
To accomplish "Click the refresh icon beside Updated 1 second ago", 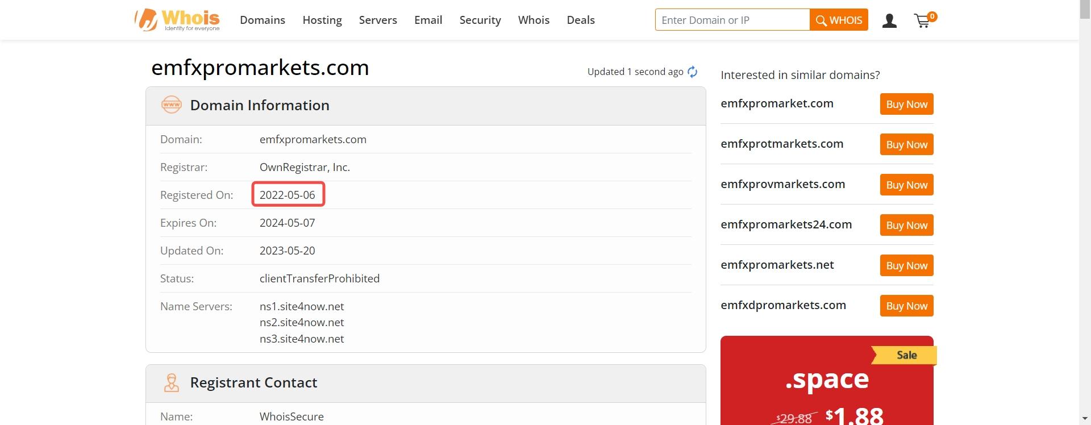I will pyautogui.click(x=692, y=72).
